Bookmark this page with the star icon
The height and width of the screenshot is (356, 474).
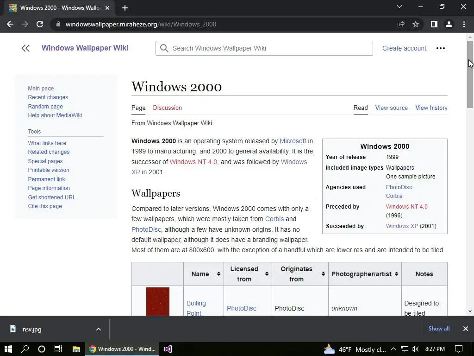pos(416,24)
